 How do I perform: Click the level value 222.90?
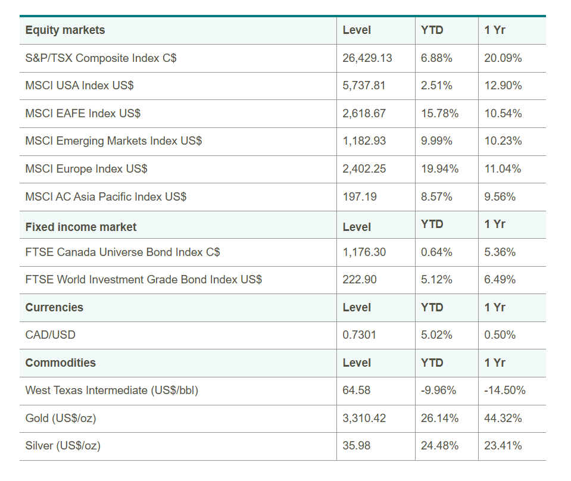tap(360, 280)
